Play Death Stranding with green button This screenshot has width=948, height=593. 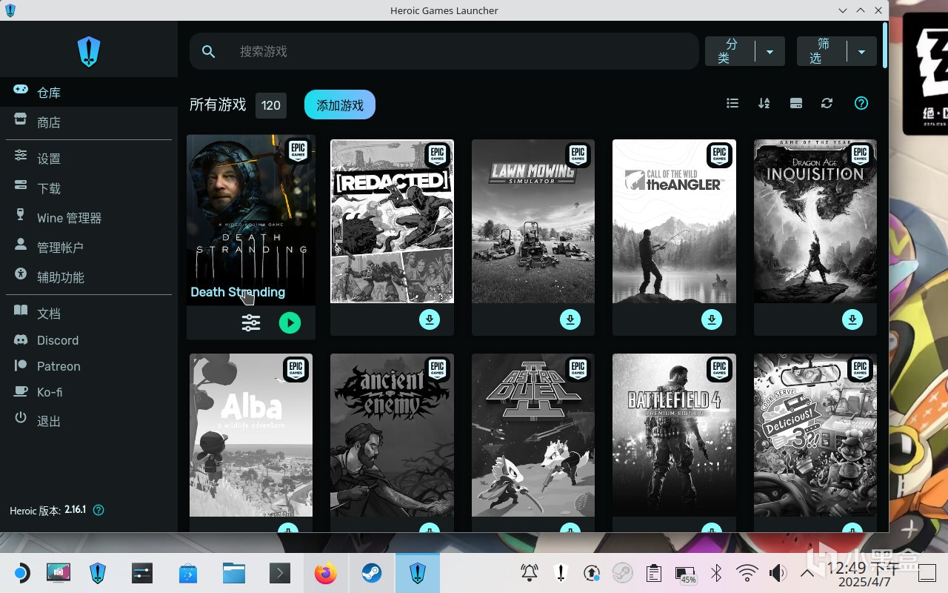point(290,322)
